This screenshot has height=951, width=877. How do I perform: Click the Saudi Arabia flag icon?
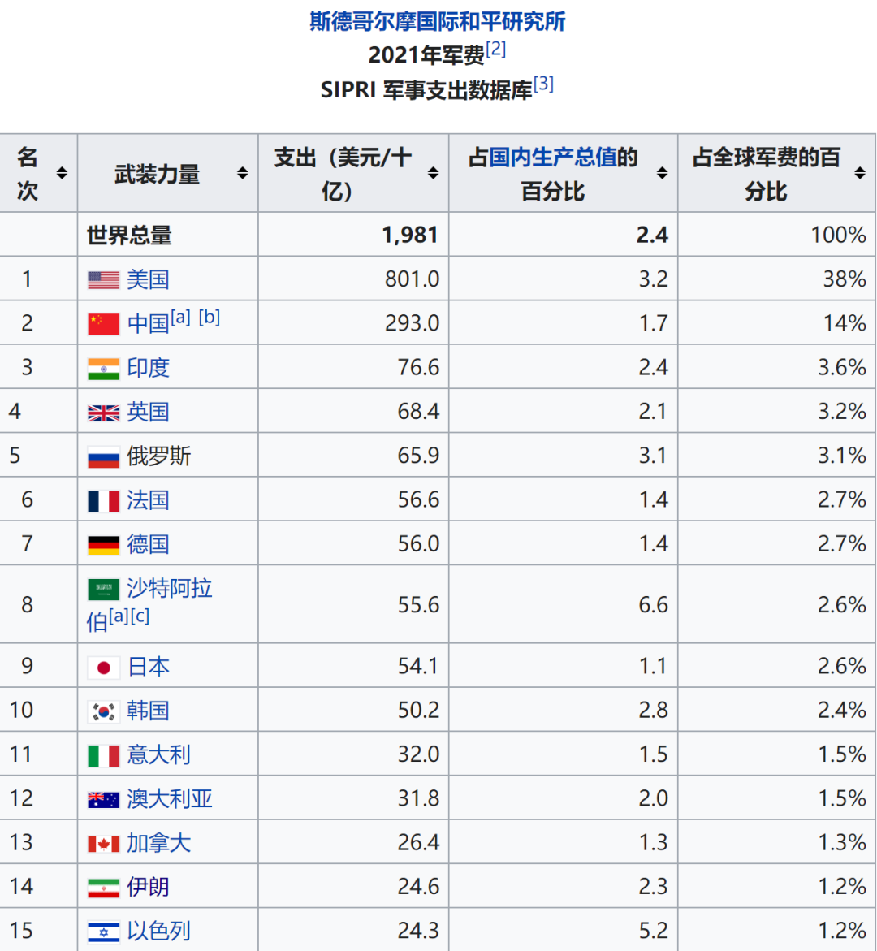tap(104, 589)
